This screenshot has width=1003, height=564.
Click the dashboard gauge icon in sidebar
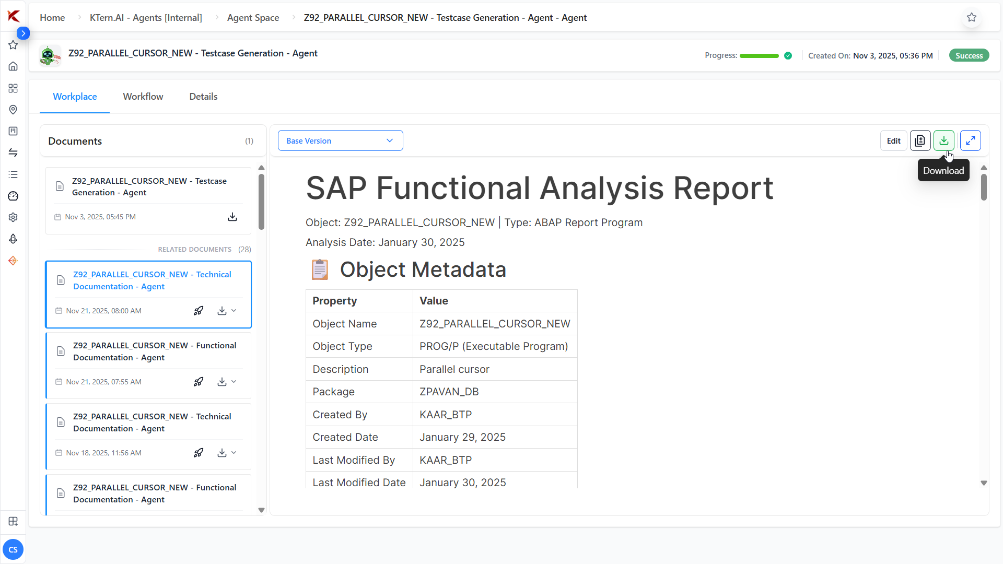point(13,196)
